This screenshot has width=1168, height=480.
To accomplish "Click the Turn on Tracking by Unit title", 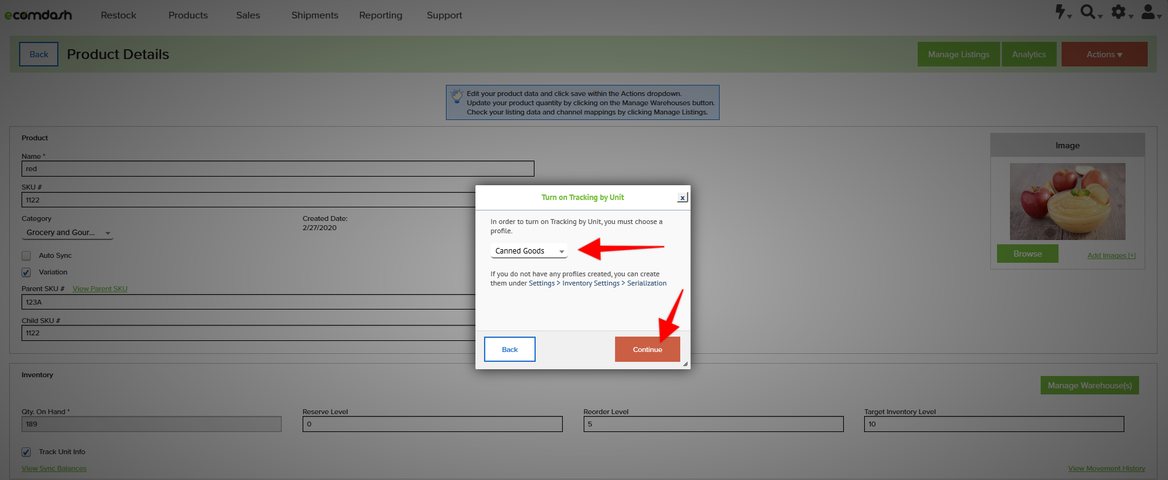I will coord(582,198).
